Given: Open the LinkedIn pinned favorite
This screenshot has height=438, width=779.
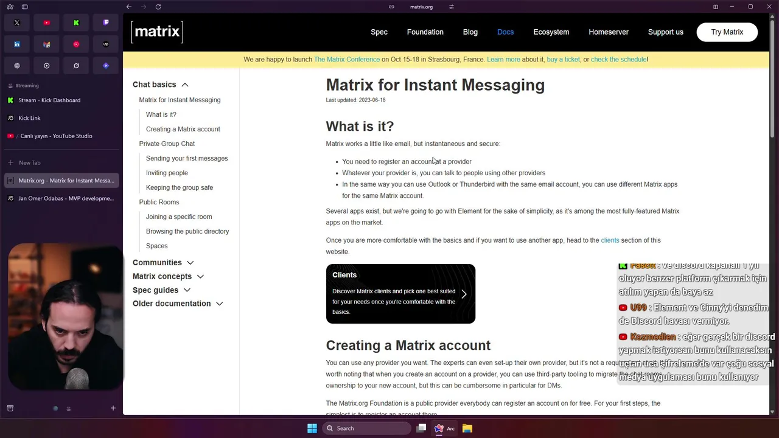Looking at the screenshot, I should [x=17, y=44].
